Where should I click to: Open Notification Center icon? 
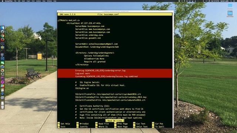click(x=234, y=1)
